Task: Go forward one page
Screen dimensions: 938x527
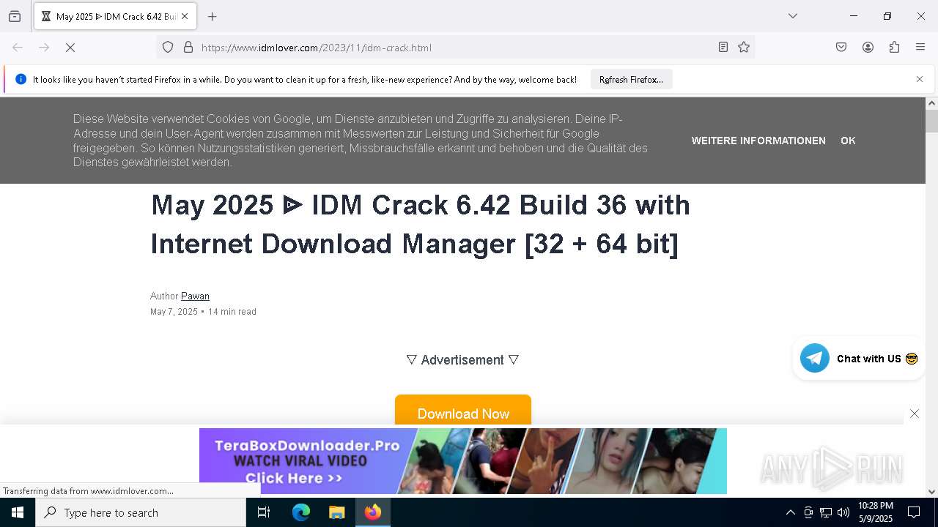Action: pyautogui.click(x=44, y=48)
